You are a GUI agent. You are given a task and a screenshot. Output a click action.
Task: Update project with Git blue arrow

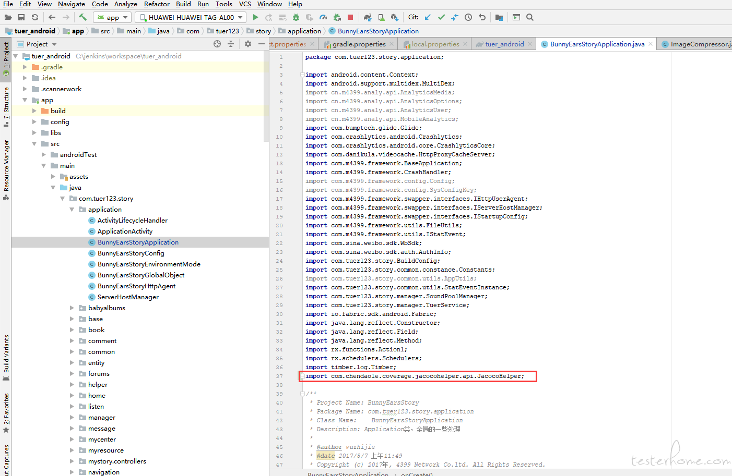point(428,17)
